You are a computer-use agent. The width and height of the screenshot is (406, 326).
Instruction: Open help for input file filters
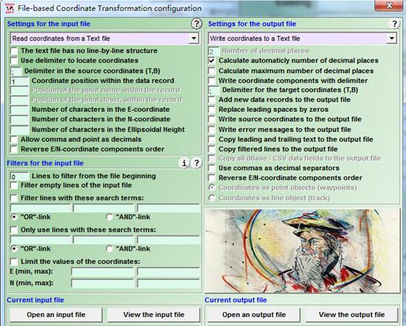[x=196, y=163]
